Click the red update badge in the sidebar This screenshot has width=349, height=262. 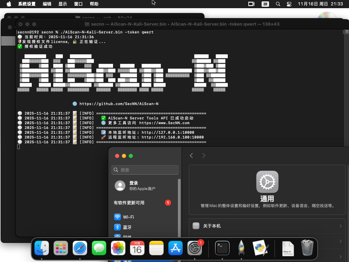[168, 203]
